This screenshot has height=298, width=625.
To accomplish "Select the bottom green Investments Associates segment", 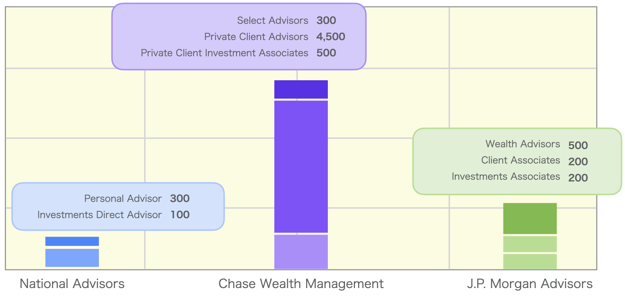I will 530,262.
